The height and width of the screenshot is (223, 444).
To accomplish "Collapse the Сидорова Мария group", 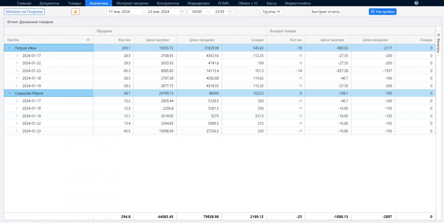I will click(9, 93).
